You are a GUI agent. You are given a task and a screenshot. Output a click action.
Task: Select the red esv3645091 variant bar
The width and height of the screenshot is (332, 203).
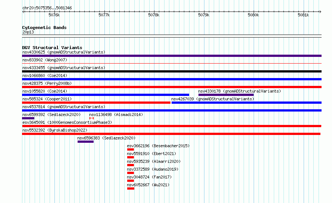click(172, 126)
